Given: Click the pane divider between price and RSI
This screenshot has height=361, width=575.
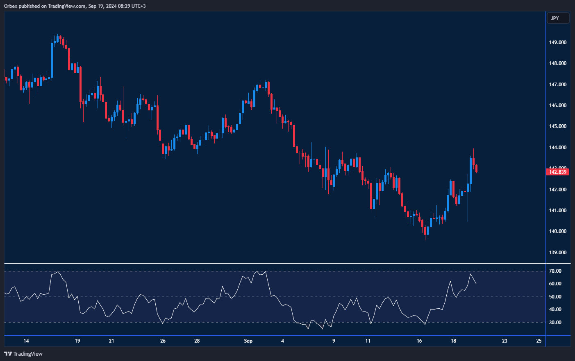Looking at the screenshot, I should 287,264.
